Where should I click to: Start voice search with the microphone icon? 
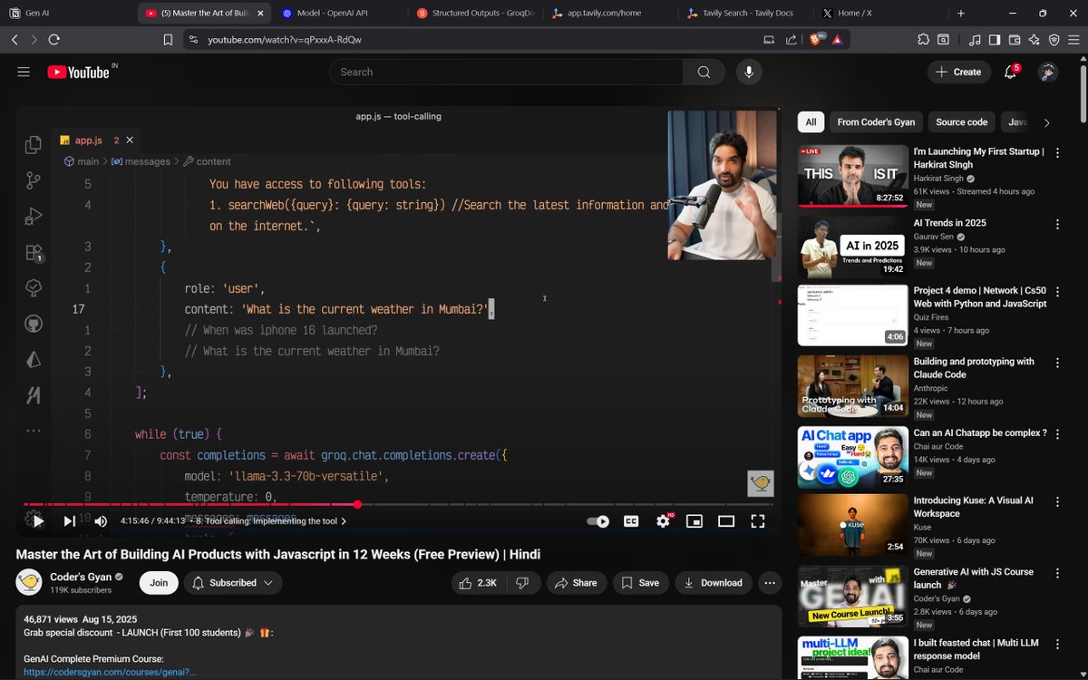point(749,72)
